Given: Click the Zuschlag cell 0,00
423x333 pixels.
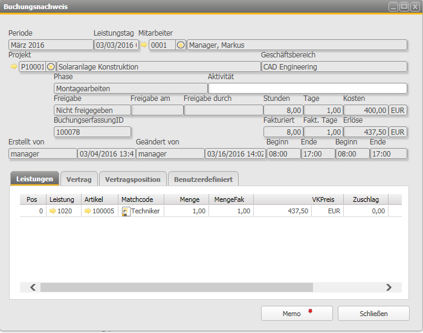Looking at the screenshot, I should (x=366, y=211).
